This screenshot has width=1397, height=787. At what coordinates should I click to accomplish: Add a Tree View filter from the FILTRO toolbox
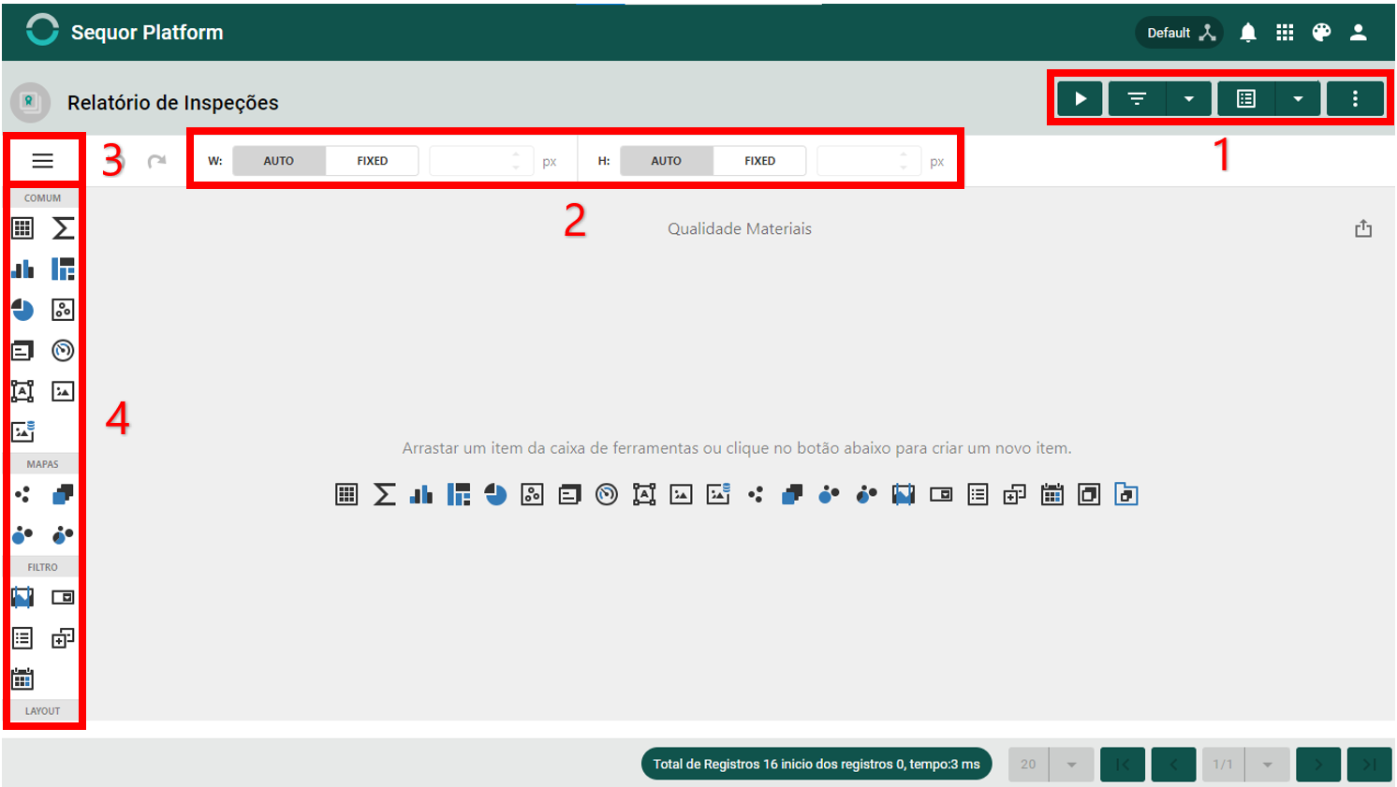pos(63,638)
